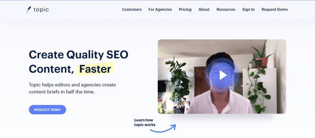This screenshot has width=315, height=138.
Task: Click the 'Create Quality SEO Content, Faster' headline
Action: 78,62
